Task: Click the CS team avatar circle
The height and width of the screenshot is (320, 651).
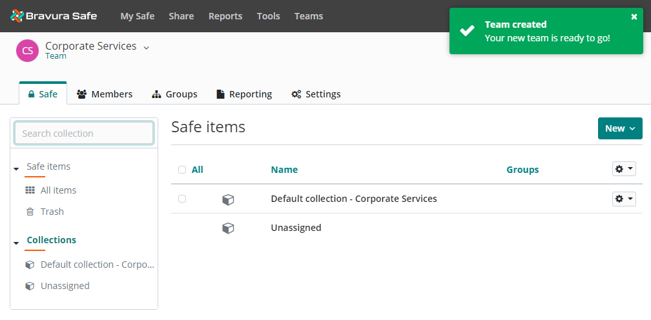Action: (27, 51)
